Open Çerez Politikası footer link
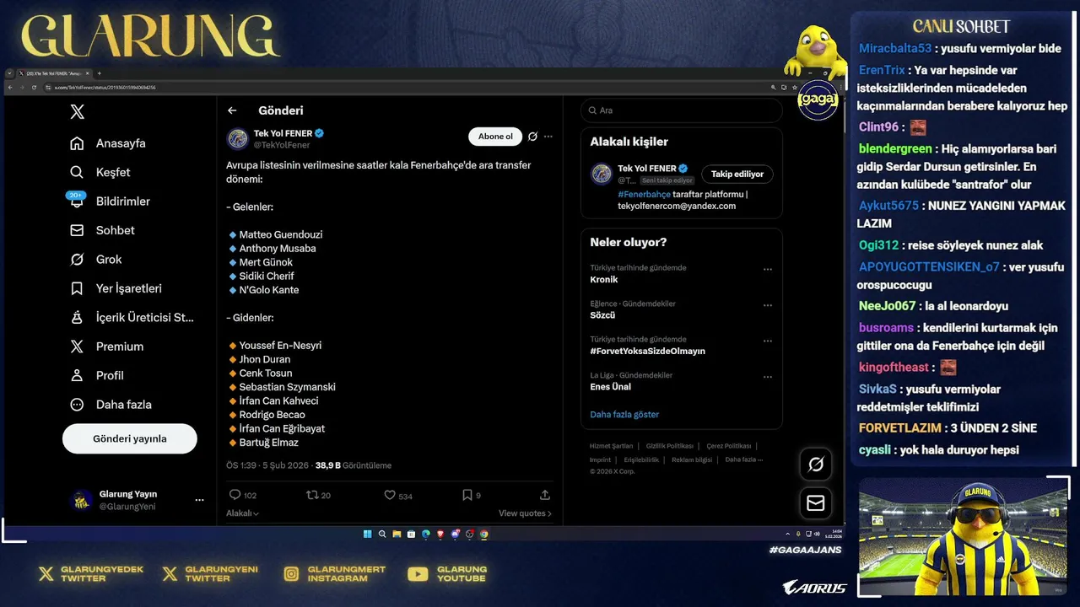 729,446
